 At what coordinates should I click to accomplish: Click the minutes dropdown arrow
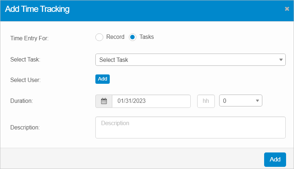click(257, 101)
